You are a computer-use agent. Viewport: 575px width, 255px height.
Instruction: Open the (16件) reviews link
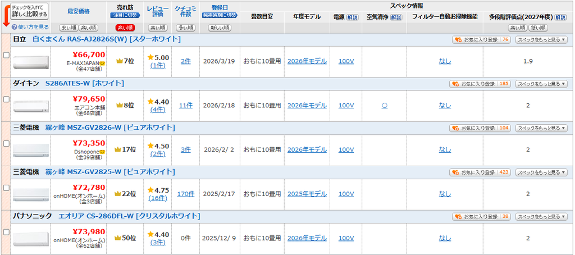pyautogui.click(x=158, y=198)
